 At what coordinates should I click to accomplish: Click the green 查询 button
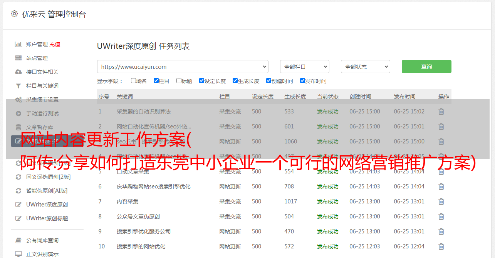coord(426,67)
